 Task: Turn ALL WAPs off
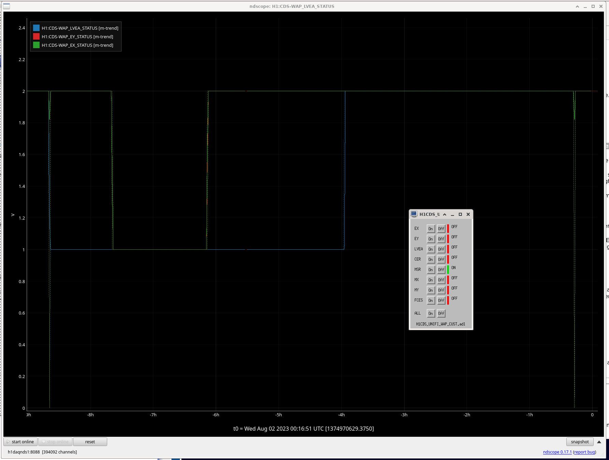click(441, 313)
